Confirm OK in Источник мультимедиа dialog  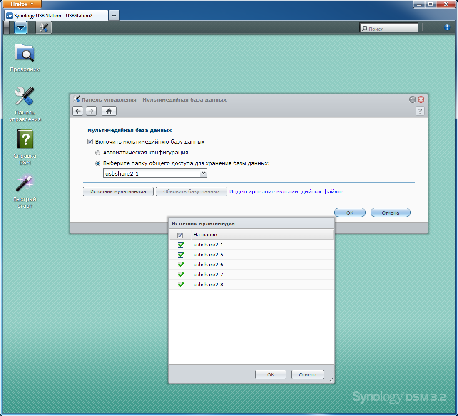point(271,374)
